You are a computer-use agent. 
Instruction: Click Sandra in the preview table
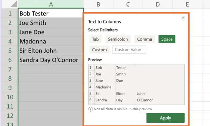(101, 100)
